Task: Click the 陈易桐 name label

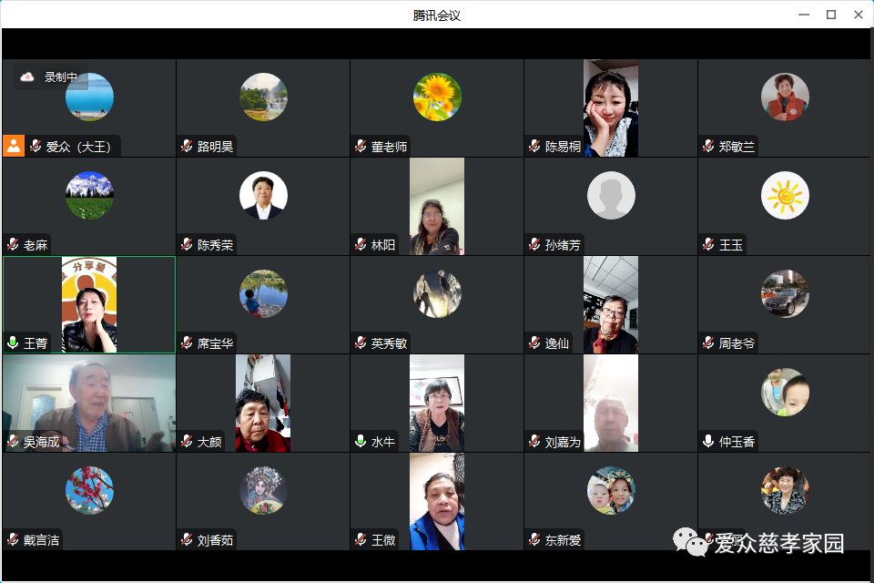Action: click(x=563, y=146)
